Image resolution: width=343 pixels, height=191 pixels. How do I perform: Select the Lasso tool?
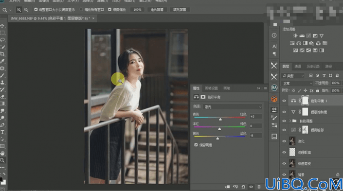(2, 40)
